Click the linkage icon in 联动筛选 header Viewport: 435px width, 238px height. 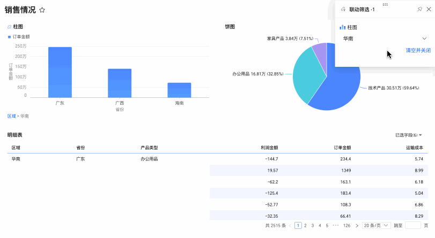pyautogui.click(x=343, y=10)
